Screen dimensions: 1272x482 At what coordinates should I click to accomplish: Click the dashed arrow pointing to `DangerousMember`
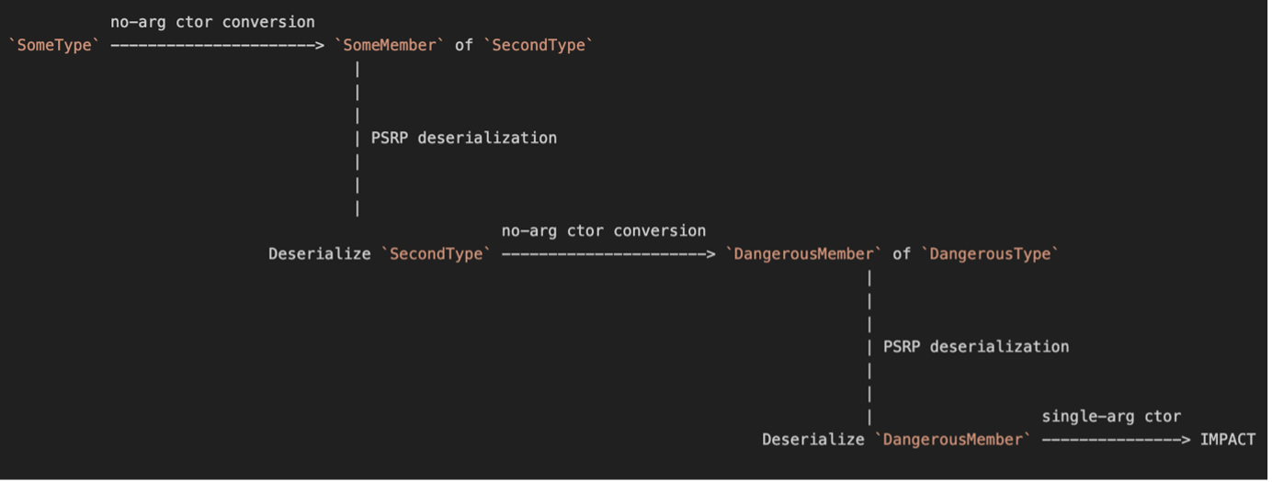click(x=608, y=253)
